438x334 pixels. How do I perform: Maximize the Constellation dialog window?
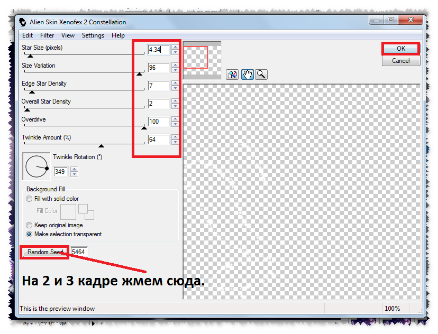[391, 20]
